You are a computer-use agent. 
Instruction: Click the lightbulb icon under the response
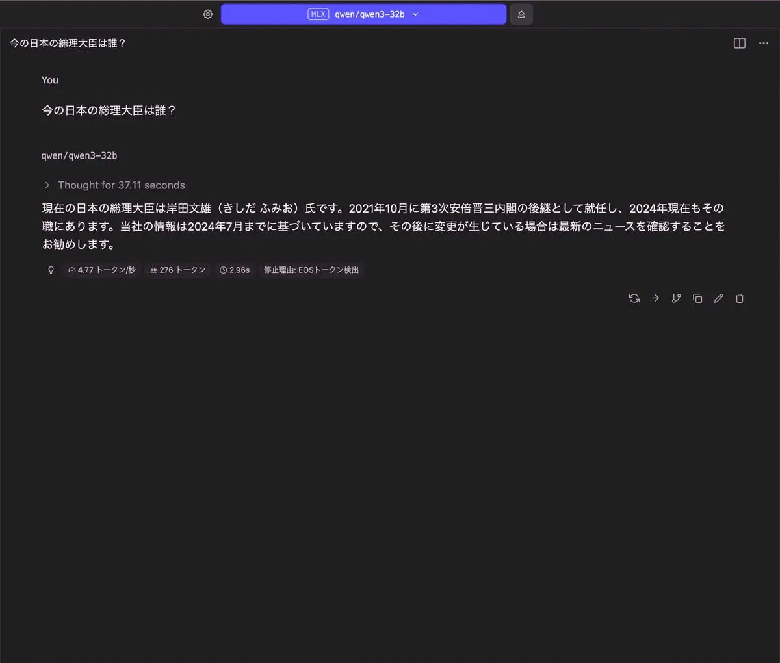pos(51,270)
